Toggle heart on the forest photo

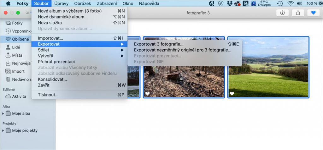(147, 94)
